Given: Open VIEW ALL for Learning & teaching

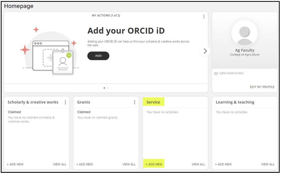Looking at the screenshot, I should pos(268,164).
